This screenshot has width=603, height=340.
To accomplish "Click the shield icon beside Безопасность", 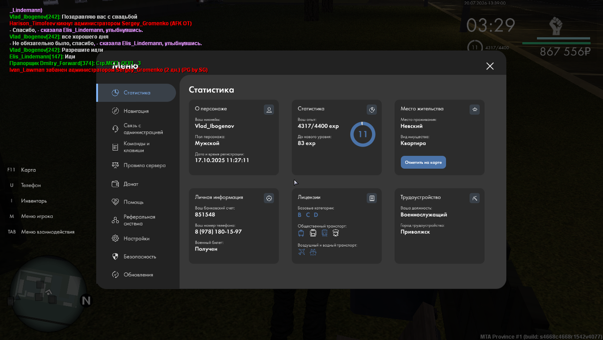I will [115, 257].
